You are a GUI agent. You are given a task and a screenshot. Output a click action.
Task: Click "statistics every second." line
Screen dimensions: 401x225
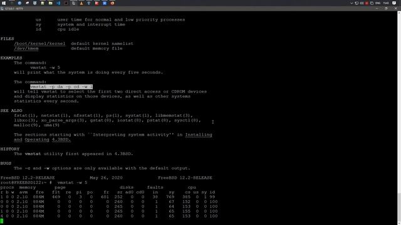(x=46, y=101)
